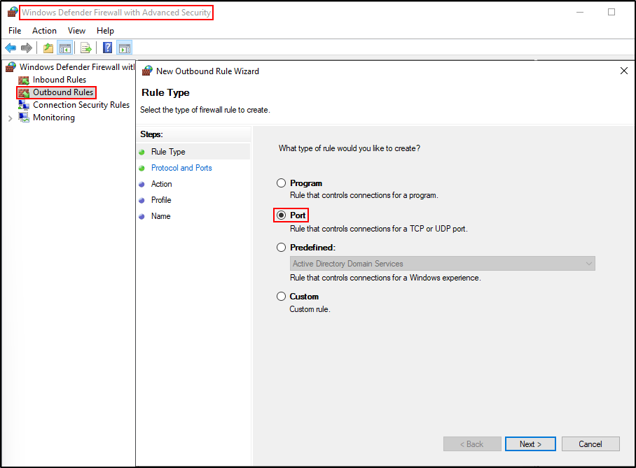Click the Up one level folder icon
636x468 pixels.
(x=48, y=48)
